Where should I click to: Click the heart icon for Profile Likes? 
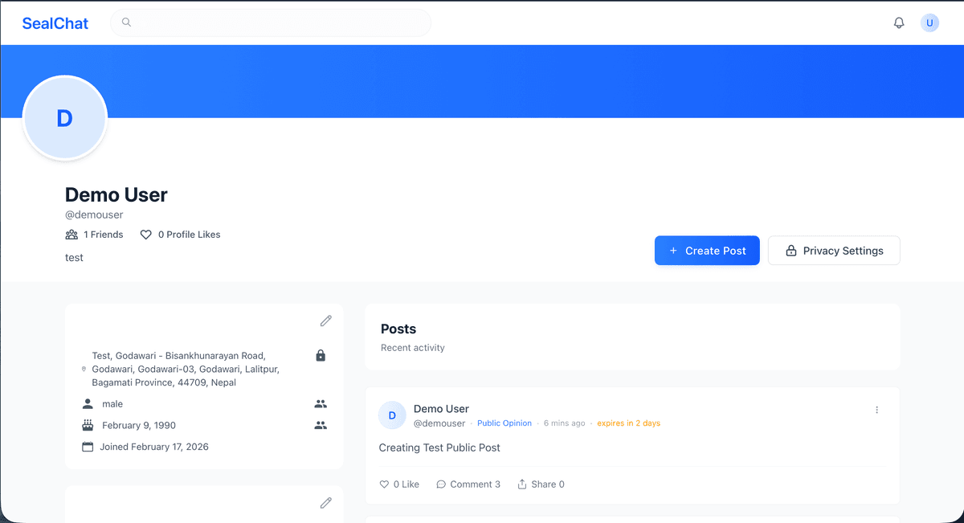145,235
